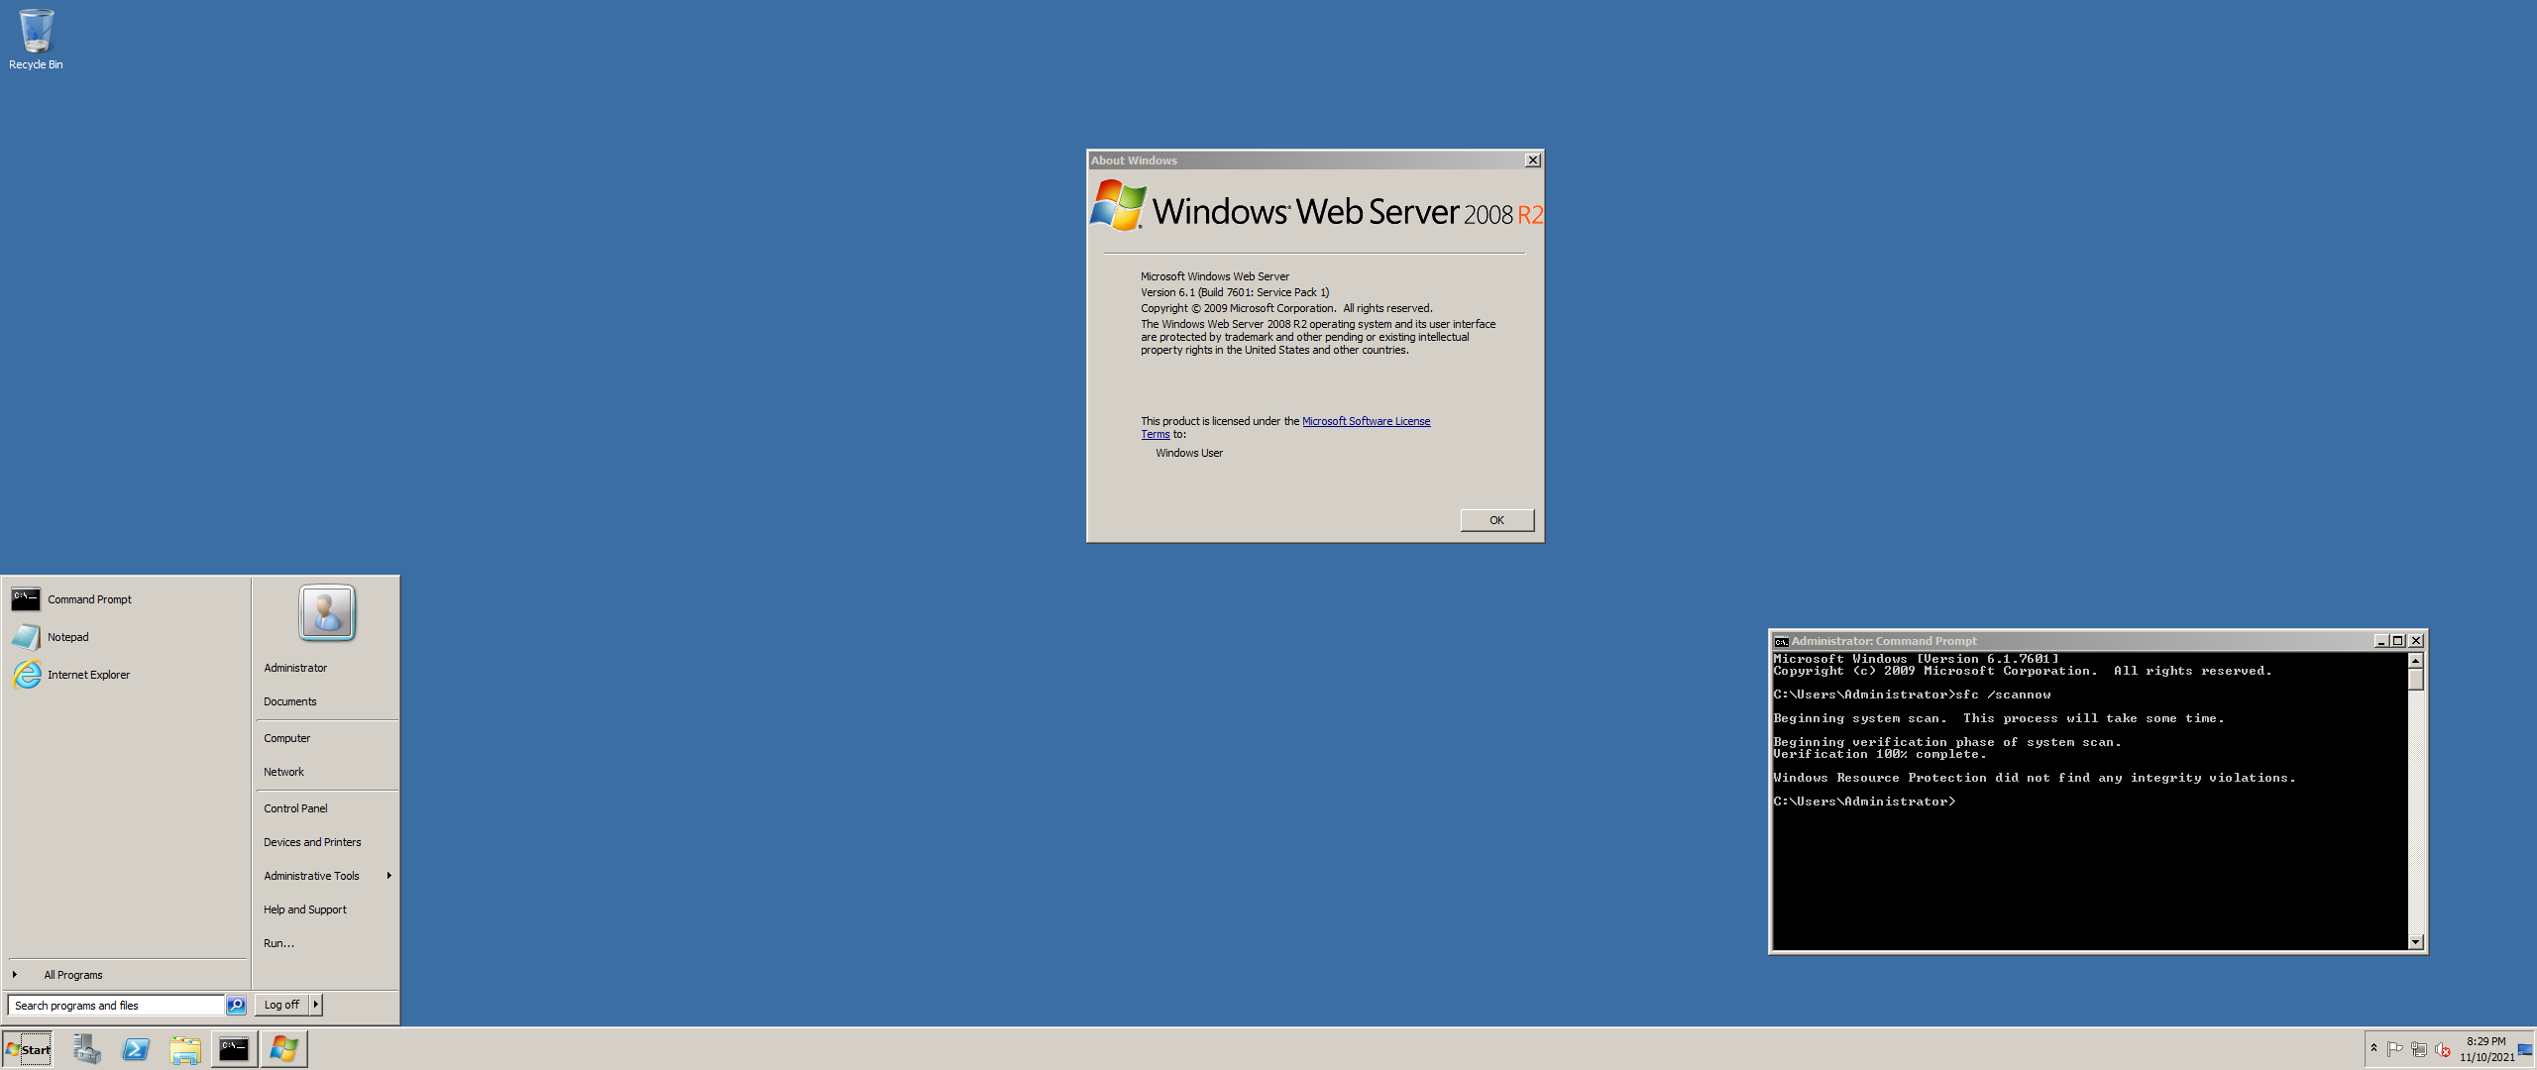Switch to the Command Prompt taskbar button

click(234, 1049)
